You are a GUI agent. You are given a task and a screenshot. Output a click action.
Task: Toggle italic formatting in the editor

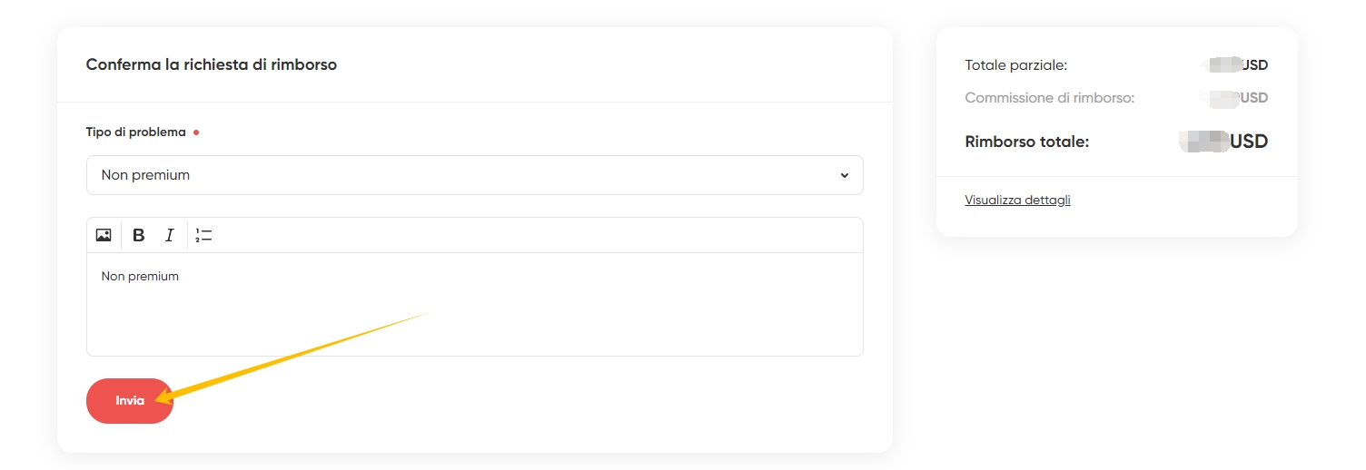pyautogui.click(x=169, y=235)
